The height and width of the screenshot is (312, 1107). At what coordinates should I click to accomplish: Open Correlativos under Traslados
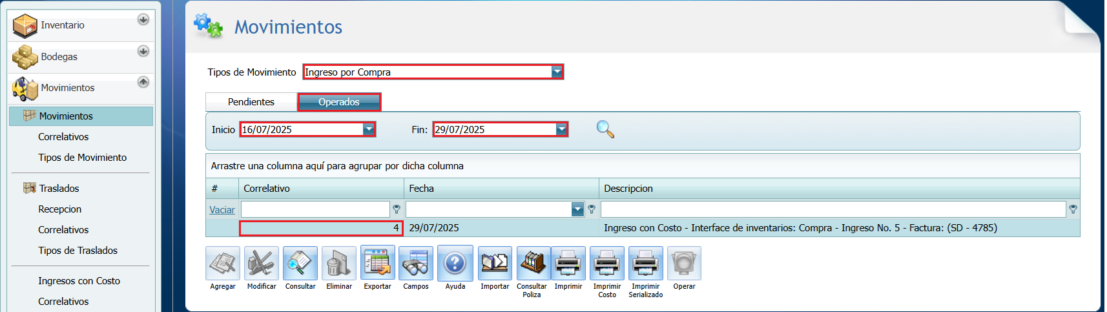coord(63,230)
